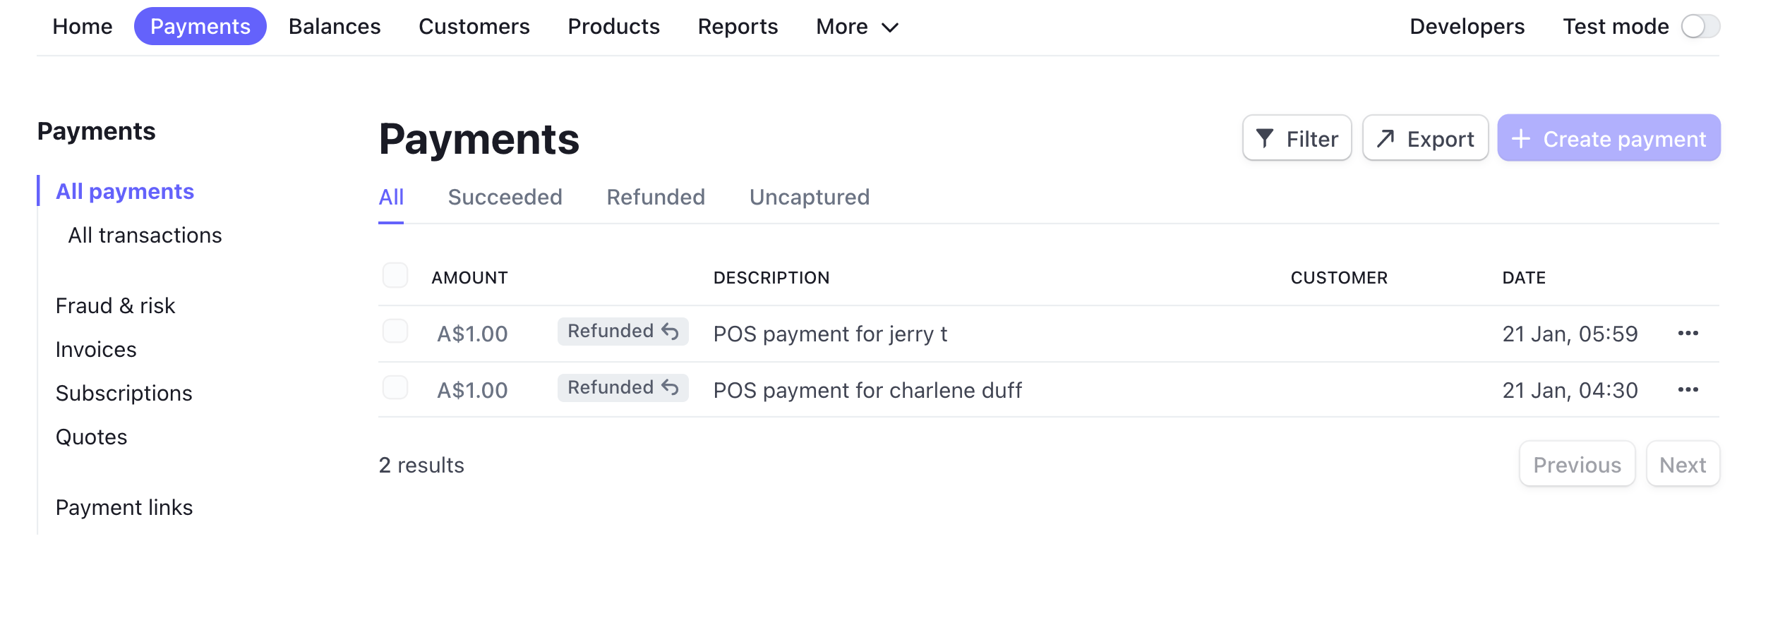This screenshot has width=1773, height=632.
Task: Go to Balances in top navigation
Action: (x=335, y=27)
